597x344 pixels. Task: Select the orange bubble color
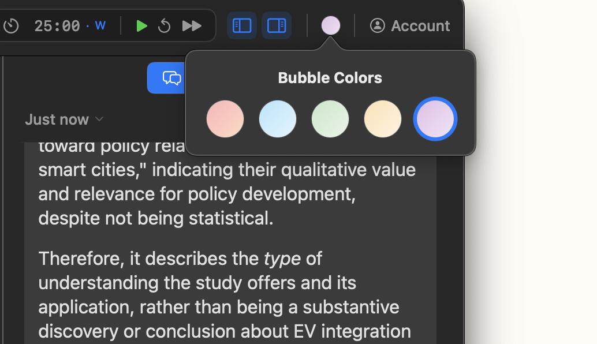click(x=382, y=119)
